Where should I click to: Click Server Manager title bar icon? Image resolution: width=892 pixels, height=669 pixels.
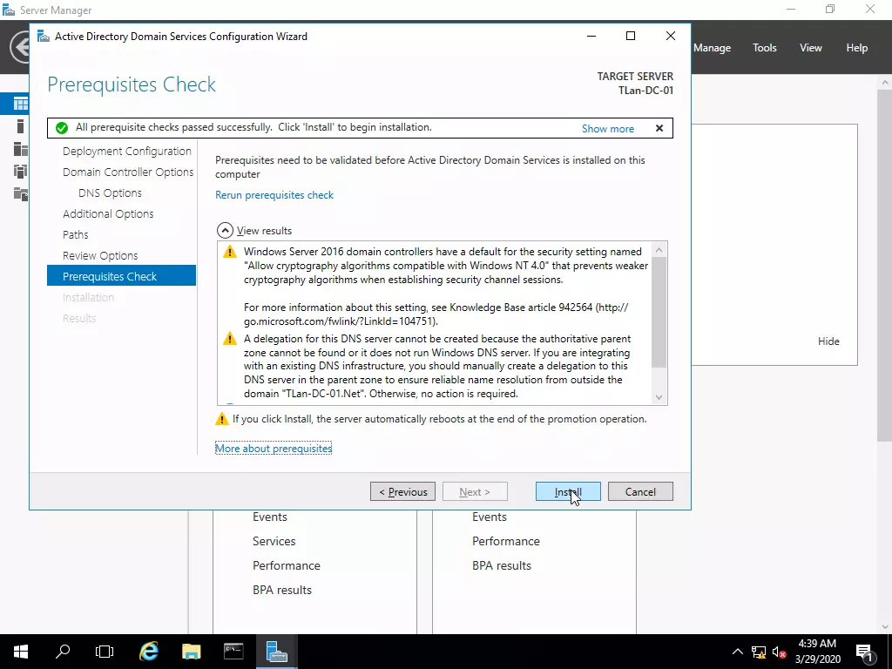pyautogui.click(x=9, y=10)
